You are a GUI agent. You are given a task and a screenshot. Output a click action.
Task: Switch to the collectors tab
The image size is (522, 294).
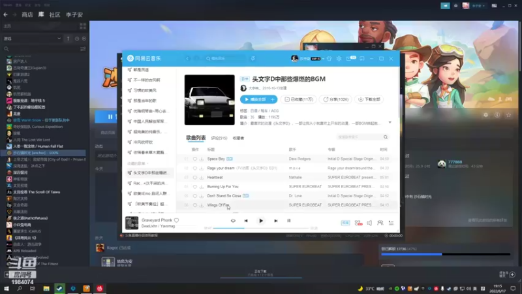[x=238, y=138]
